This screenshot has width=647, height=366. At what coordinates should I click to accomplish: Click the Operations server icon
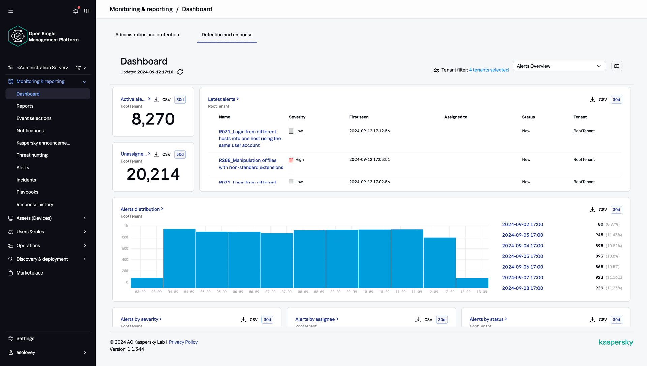click(11, 246)
